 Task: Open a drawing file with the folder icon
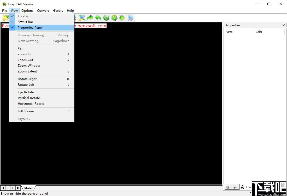(x=6, y=18)
